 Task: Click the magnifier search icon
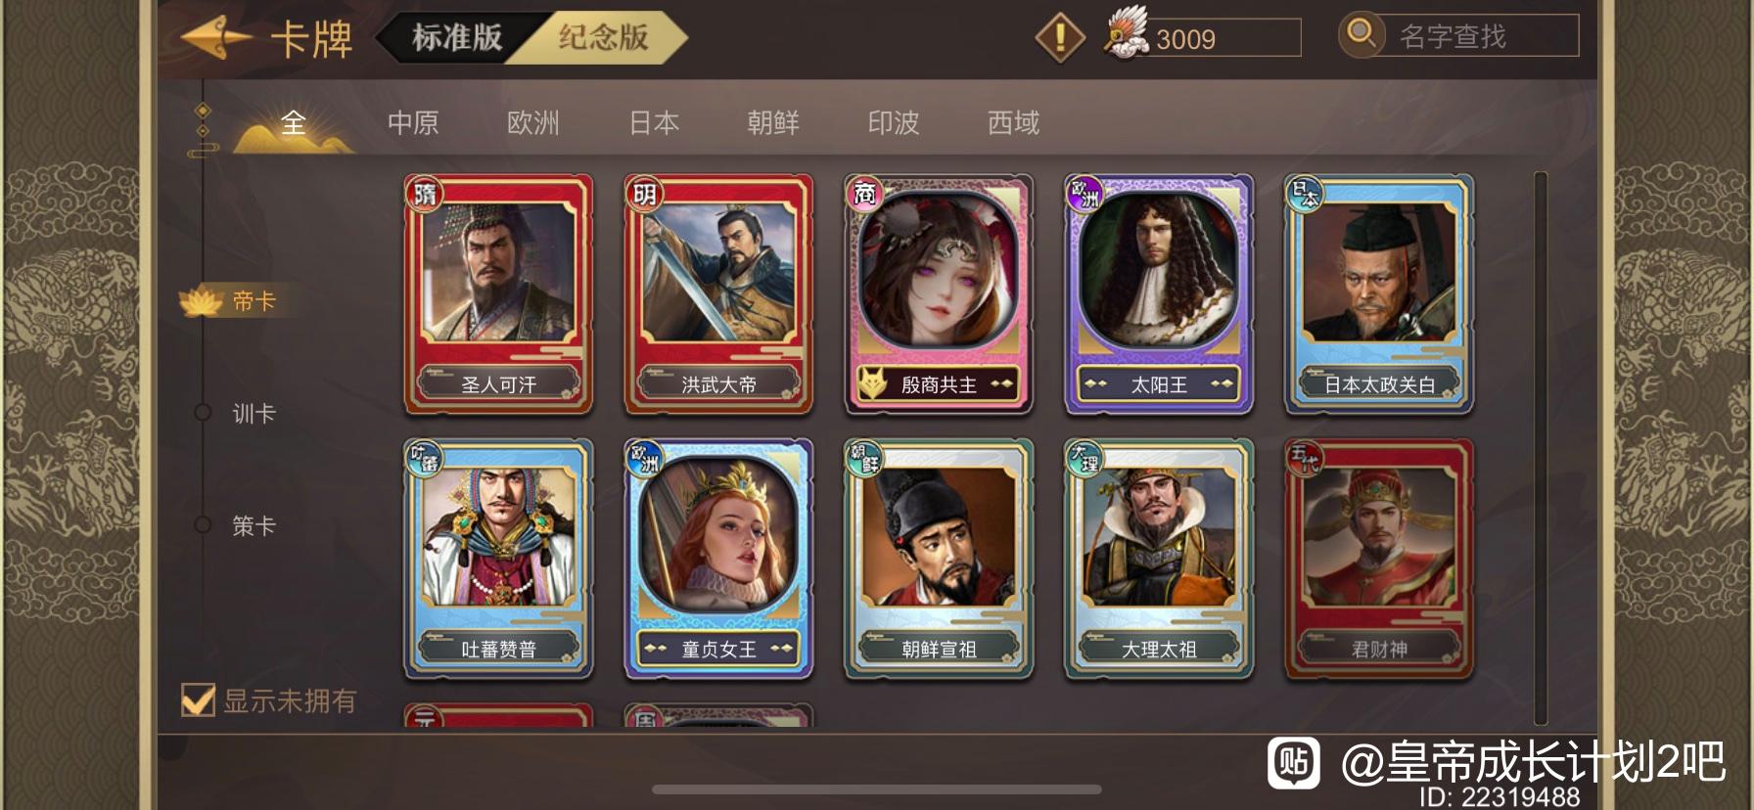tap(1362, 35)
